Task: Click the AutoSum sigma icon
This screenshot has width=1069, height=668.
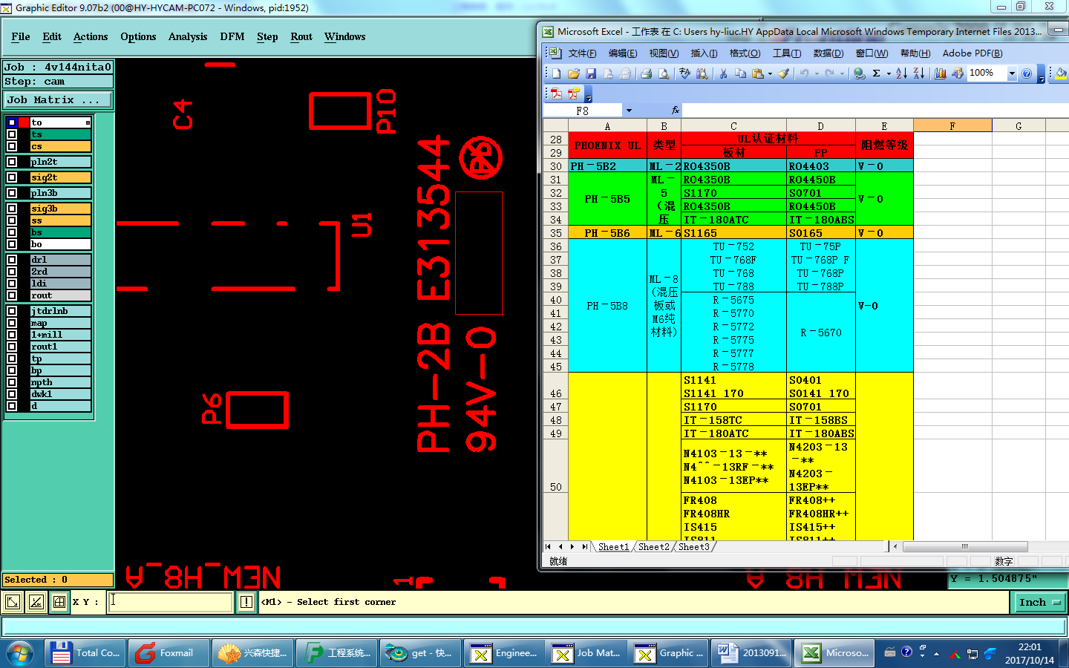Action: click(x=877, y=73)
